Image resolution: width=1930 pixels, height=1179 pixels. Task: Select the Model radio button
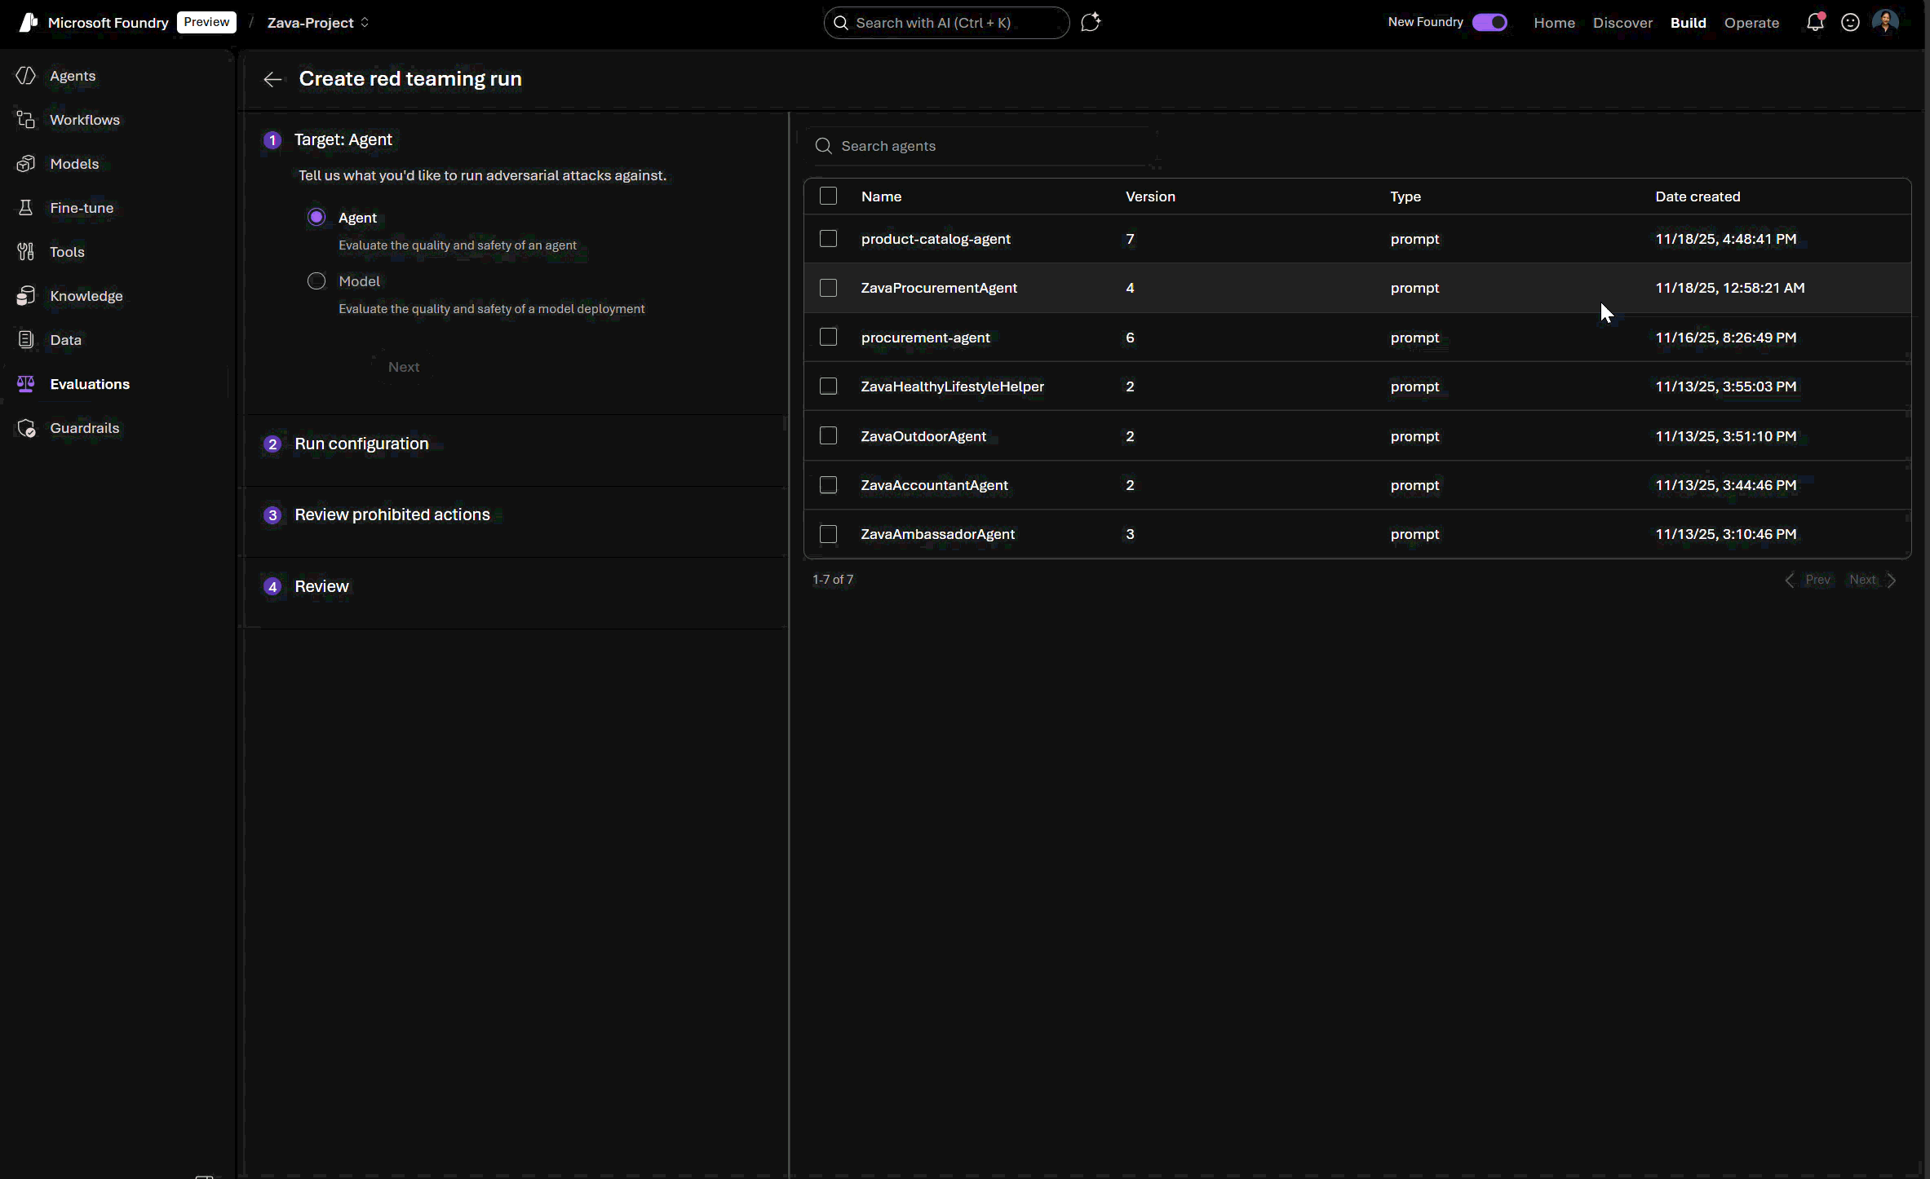click(x=317, y=281)
